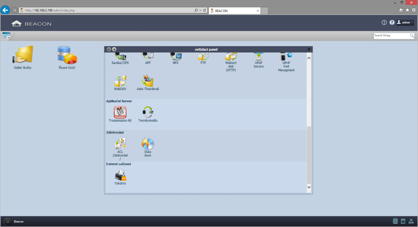Open the network status icon in footer
The height and width of the screenshot is (227, 418).
pos(411,221)
